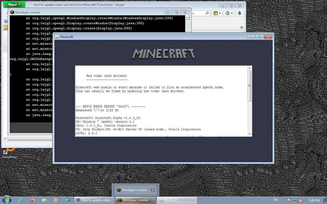
Task: Open Windows Explorer folder icon on taskbar
Action: (44, 200)
